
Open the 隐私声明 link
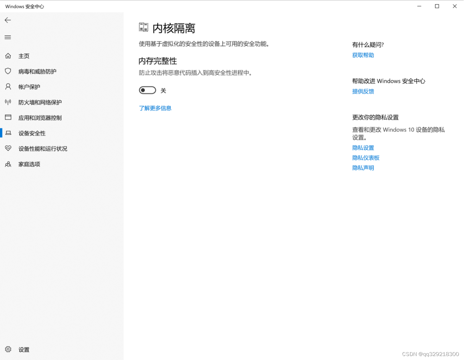pos(363,168)
